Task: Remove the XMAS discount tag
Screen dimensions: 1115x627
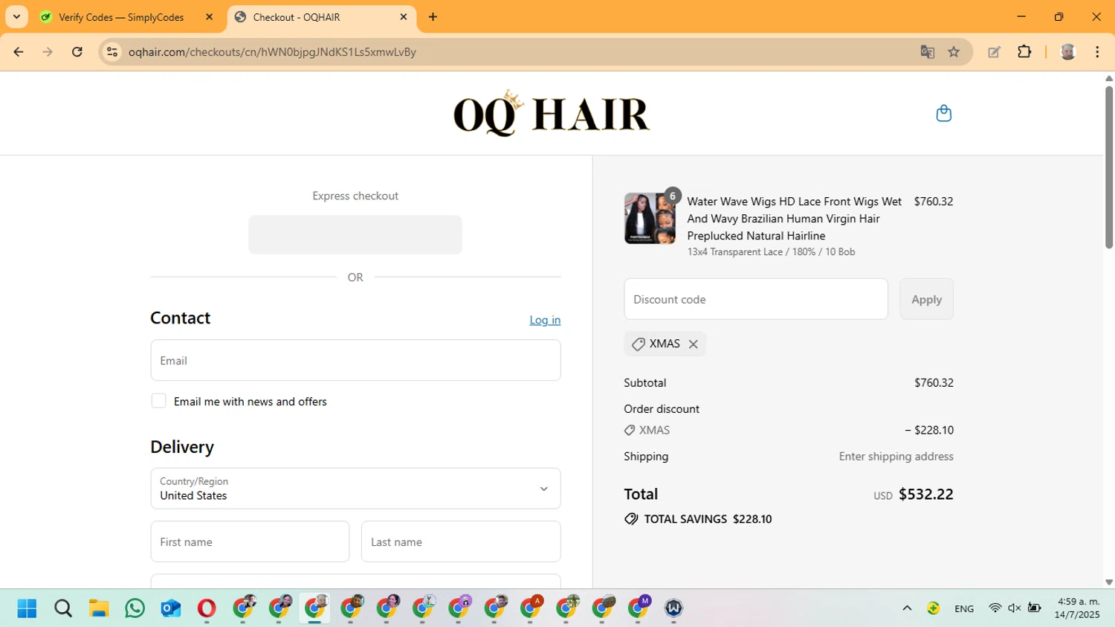Action: pos(693,344)
